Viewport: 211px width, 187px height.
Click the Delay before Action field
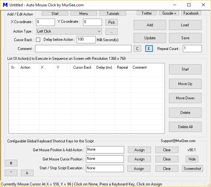pos(86,40)
